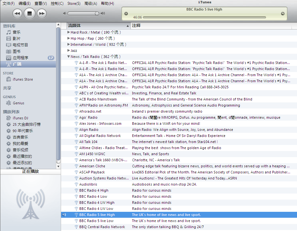
Task: Collapse News / Talk Radio category
Action: pos(68,57)
